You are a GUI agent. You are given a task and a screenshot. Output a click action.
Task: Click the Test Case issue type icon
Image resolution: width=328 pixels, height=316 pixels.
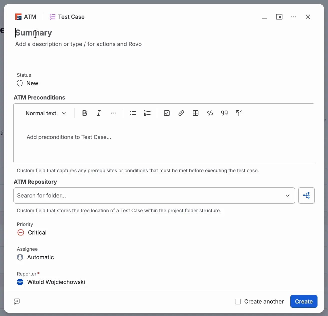coord(52,17)
